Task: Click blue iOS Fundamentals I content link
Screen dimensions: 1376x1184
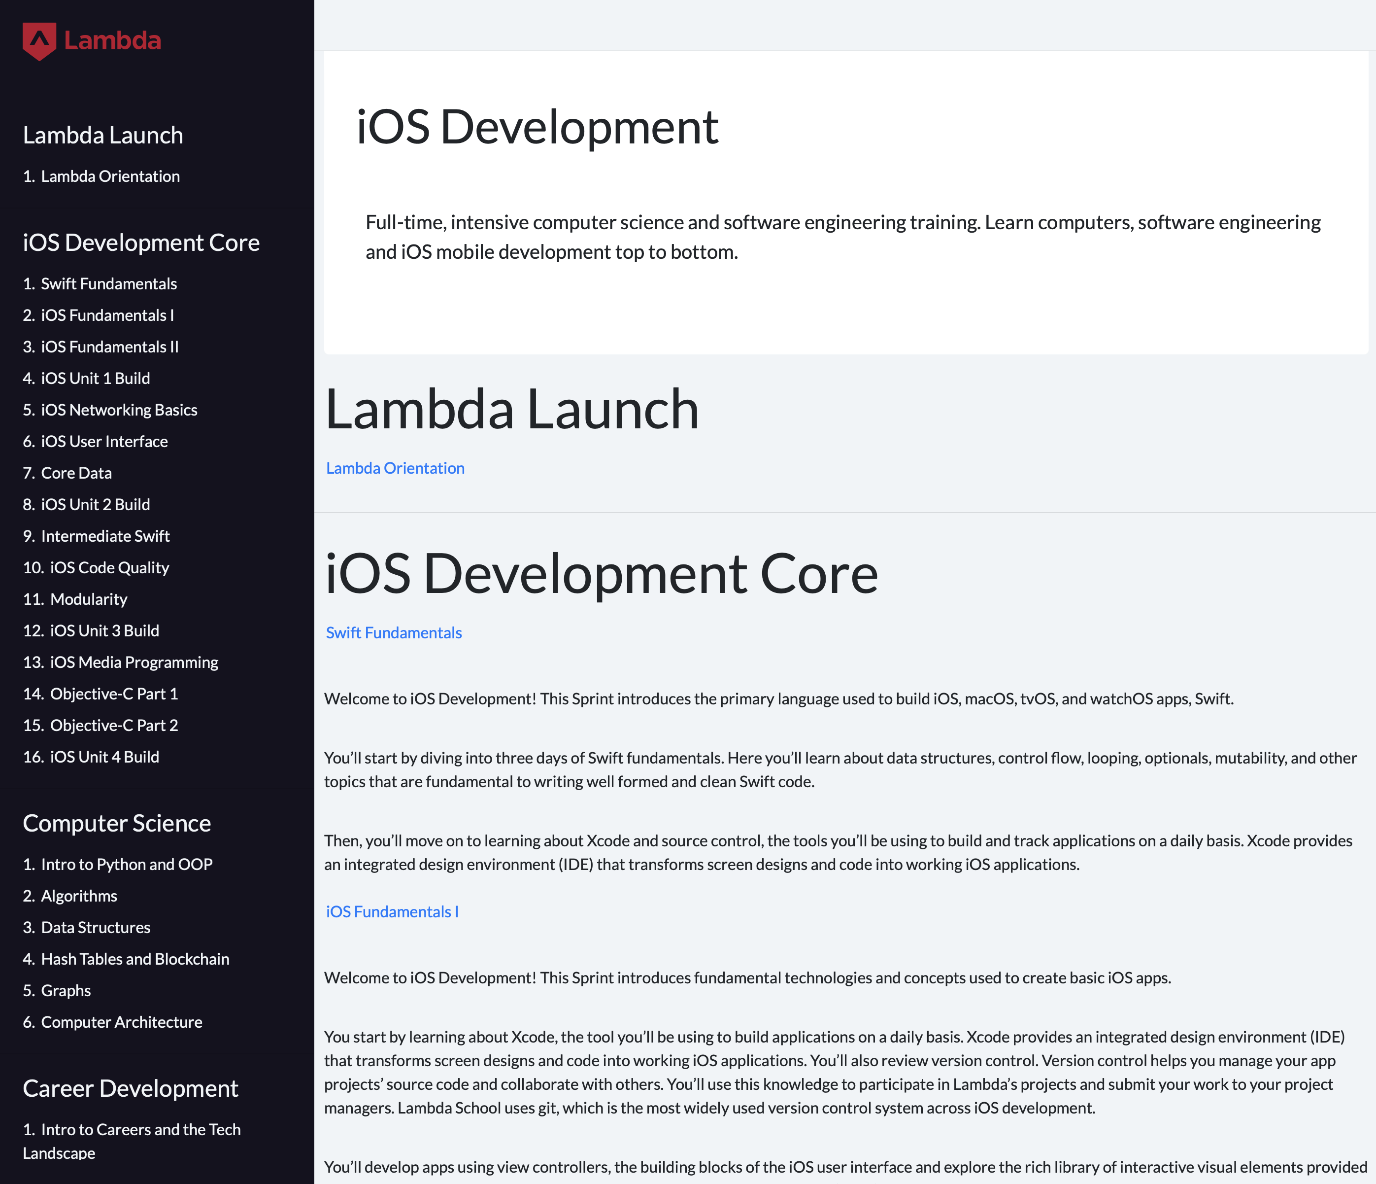Action: point(392,911)
